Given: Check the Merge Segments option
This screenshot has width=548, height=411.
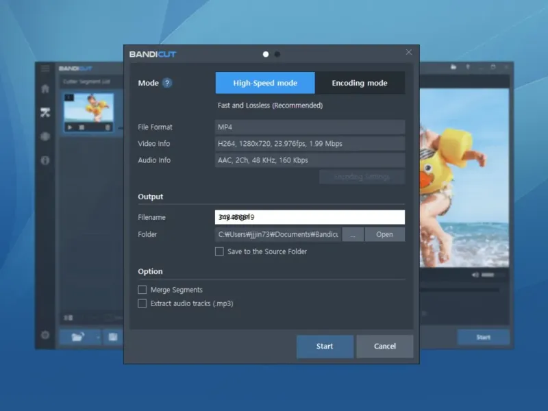Looking at the screenshot, I should [x=142, y=290].
